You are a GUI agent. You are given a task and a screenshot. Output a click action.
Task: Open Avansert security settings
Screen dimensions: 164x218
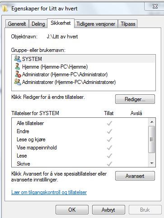pyautogui.click(x=135, y=176)
